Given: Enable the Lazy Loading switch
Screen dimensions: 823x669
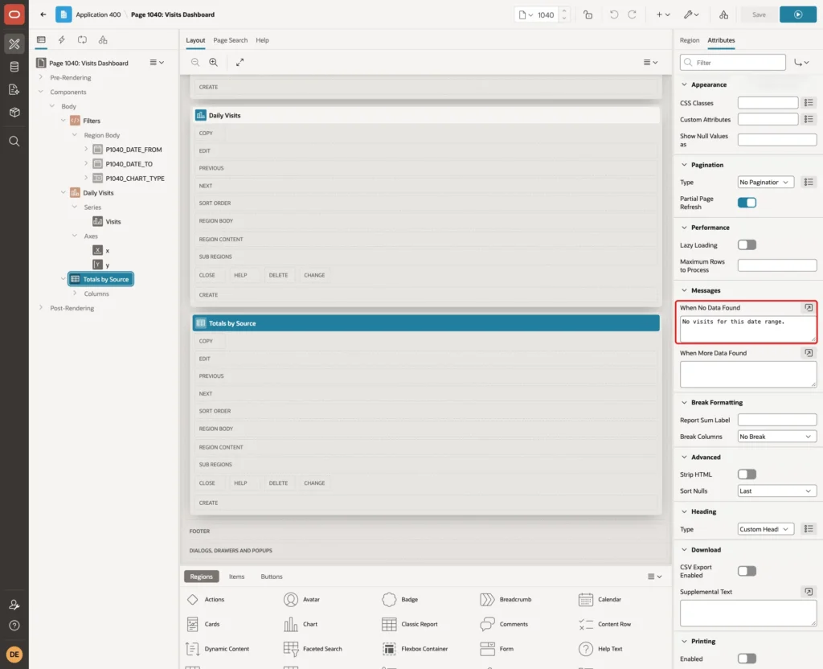Looking at the screenshot, I should click(747, 244).
